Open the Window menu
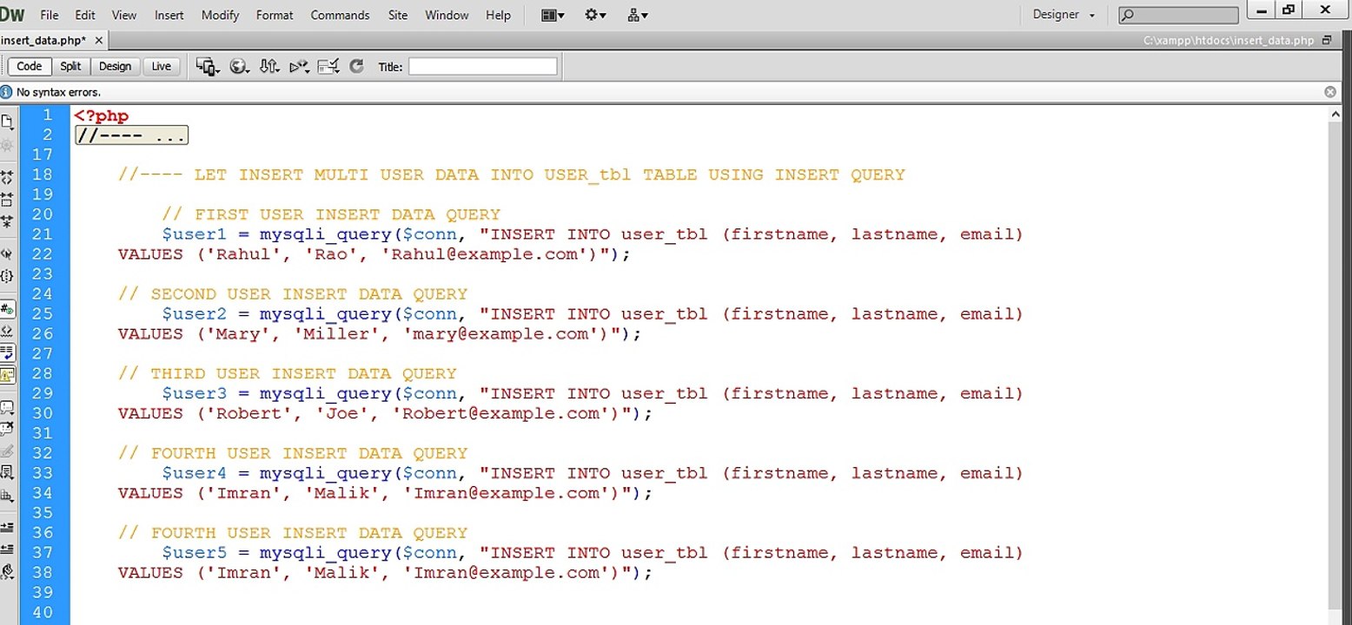 [447, 15]
